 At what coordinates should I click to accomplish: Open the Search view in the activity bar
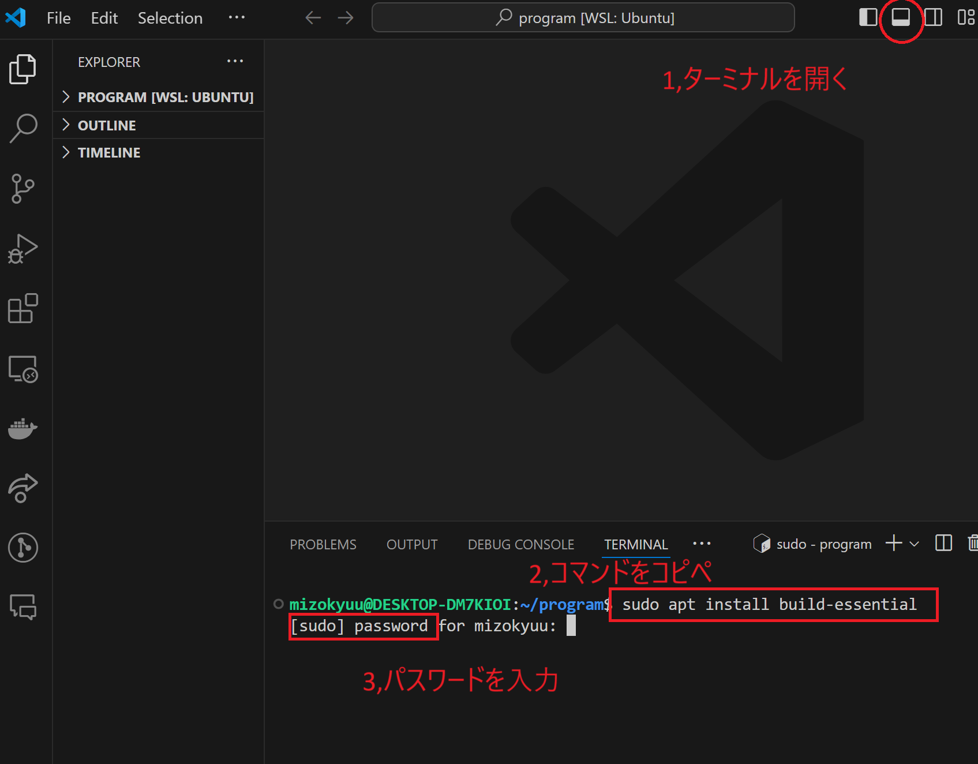[x=23, y=128]
